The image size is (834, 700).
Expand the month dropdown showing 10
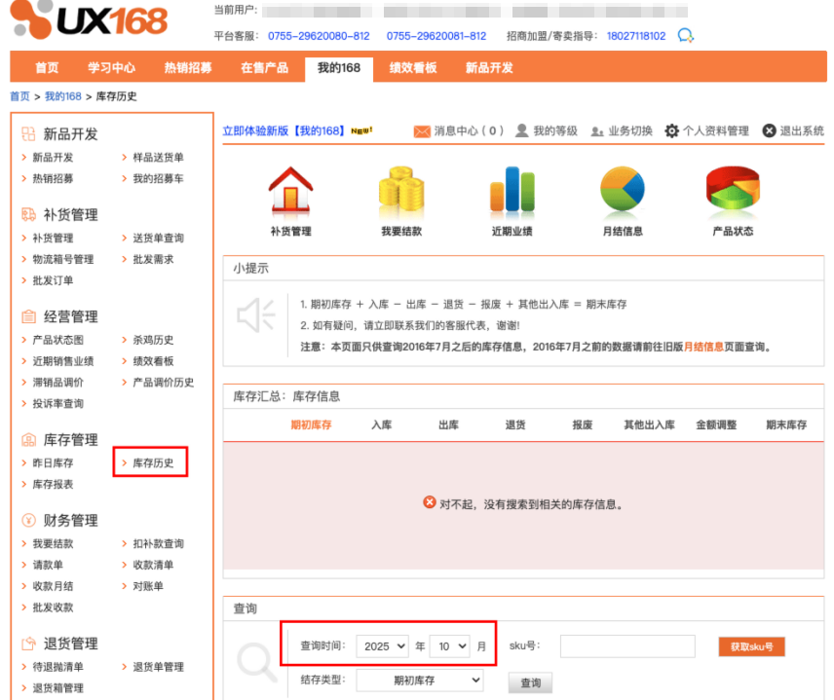[x=449, y=646]
